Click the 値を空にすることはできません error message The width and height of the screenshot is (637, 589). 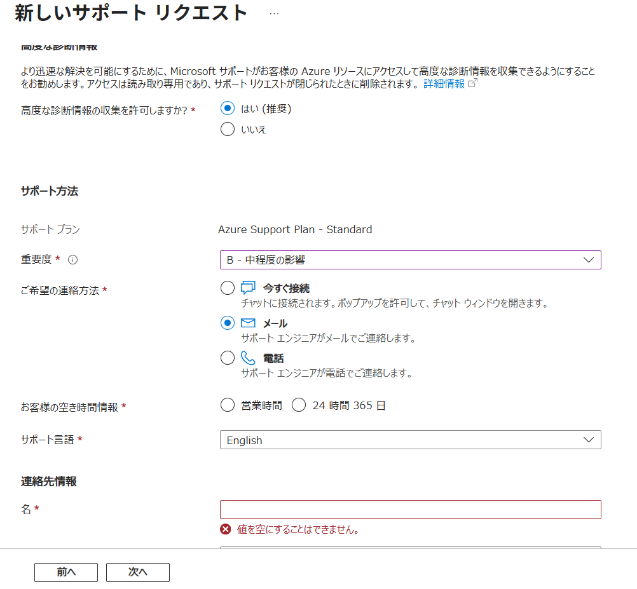tap(298, 530)
